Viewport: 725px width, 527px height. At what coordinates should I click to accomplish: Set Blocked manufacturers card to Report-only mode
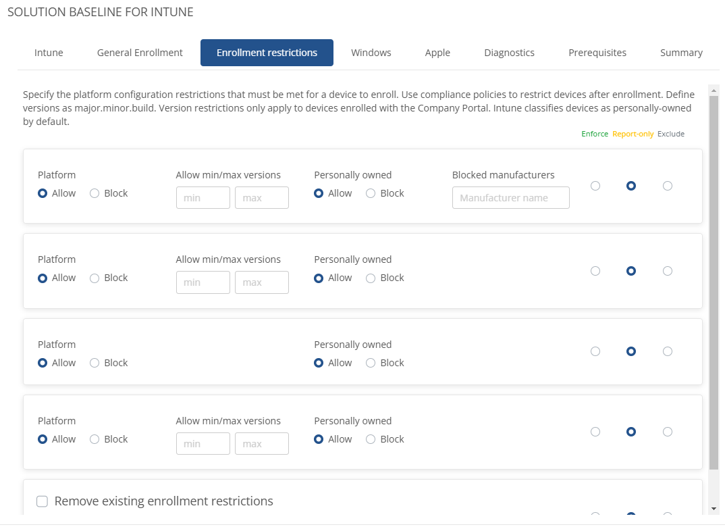[x=631, y=186]
